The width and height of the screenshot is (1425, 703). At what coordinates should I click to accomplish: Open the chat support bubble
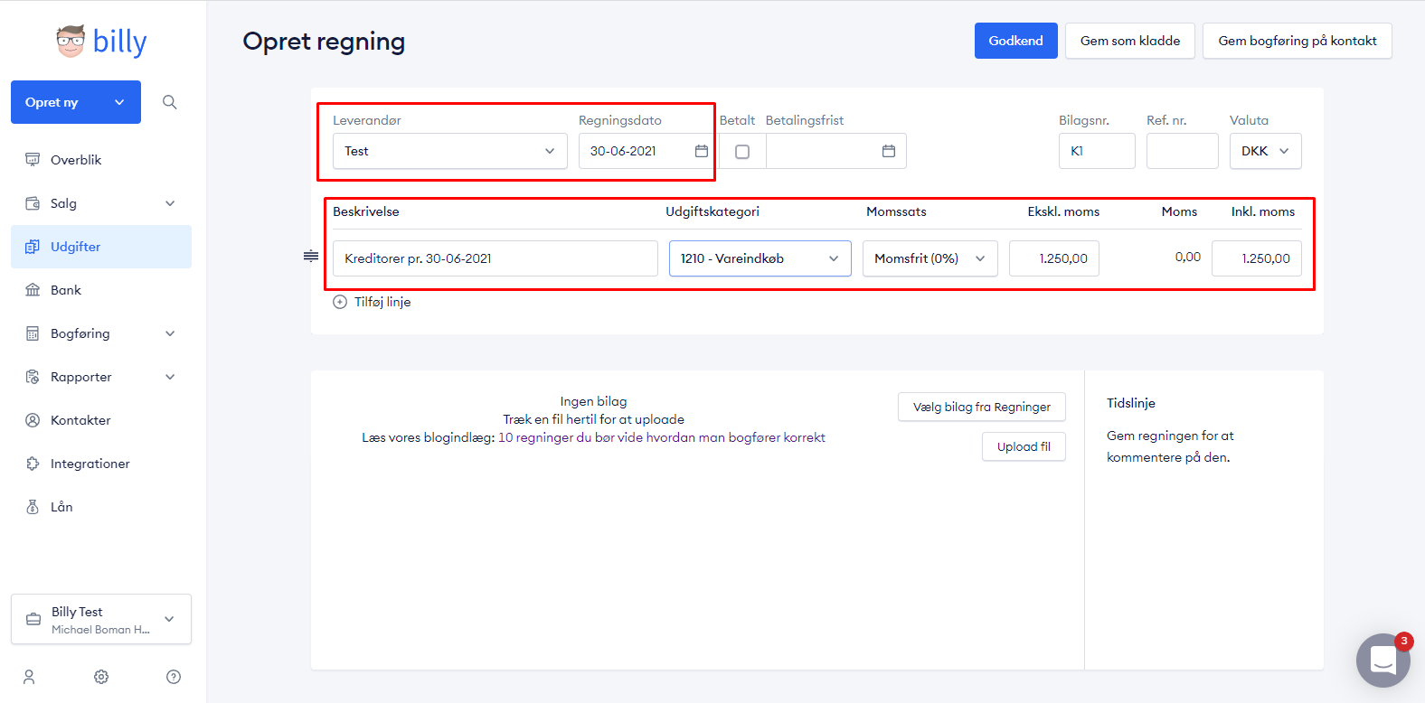[1383, 661]
